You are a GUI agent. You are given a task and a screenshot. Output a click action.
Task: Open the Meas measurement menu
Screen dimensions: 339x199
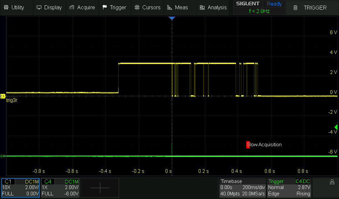[177, 7]
